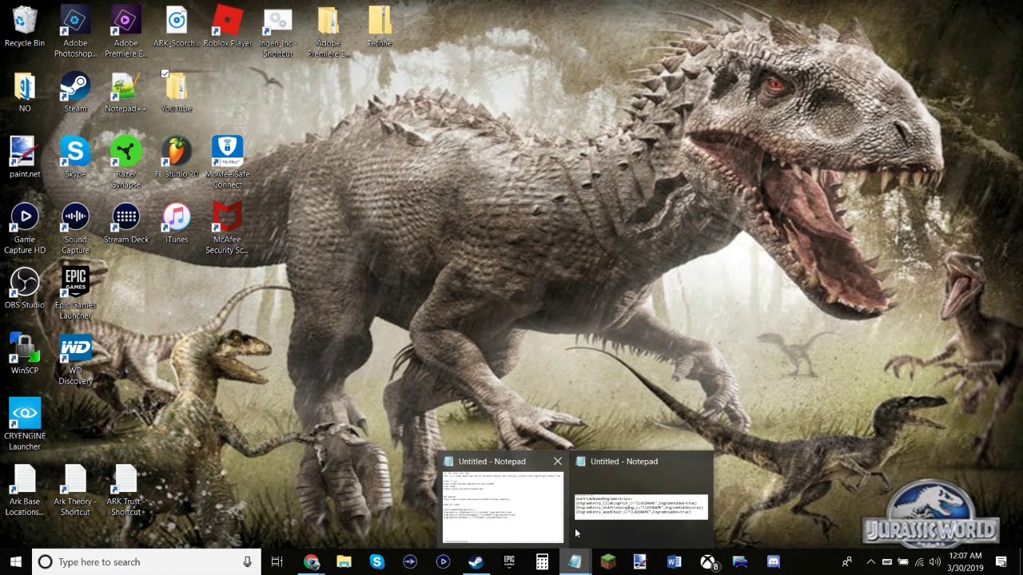The width and height of the screenshot is (1023, 575).
Task: Select the Ark Theory shortcut file
Action: [x=75, y=490]
